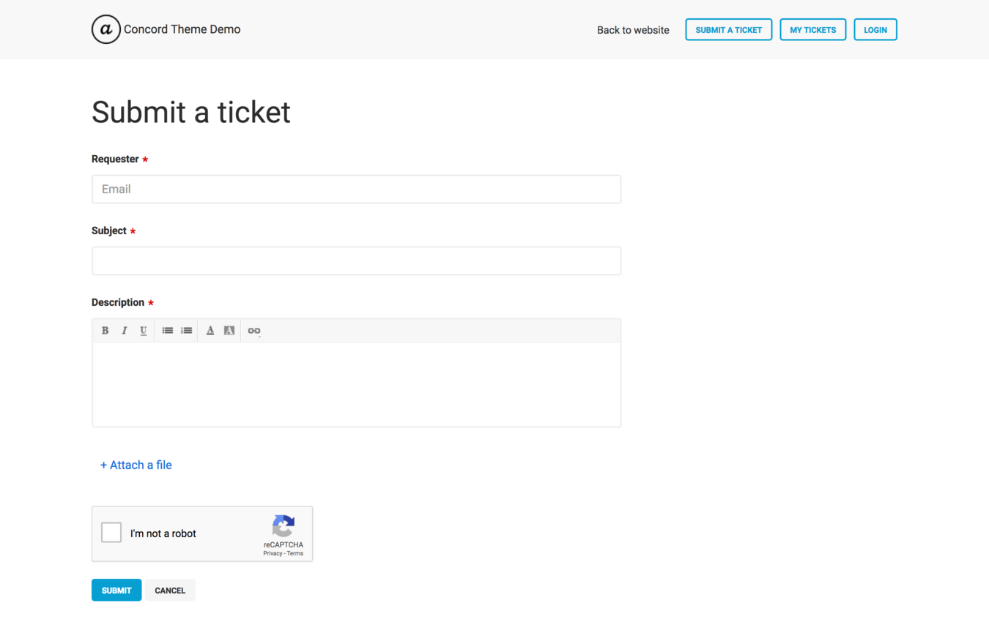Open the Login page
This screenshot has width=989, height=622.
click(875, 30)
